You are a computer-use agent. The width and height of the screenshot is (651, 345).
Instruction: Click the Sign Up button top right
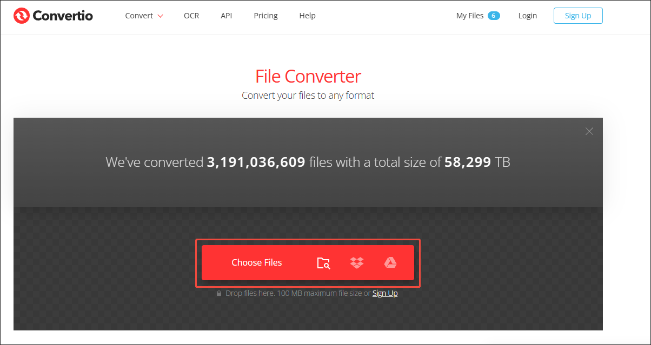(578, 16)
